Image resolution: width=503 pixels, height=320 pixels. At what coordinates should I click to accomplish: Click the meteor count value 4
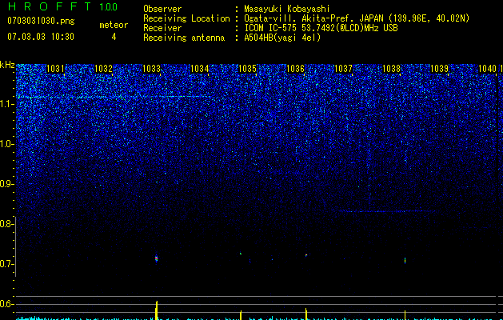[x=114, y=37]
